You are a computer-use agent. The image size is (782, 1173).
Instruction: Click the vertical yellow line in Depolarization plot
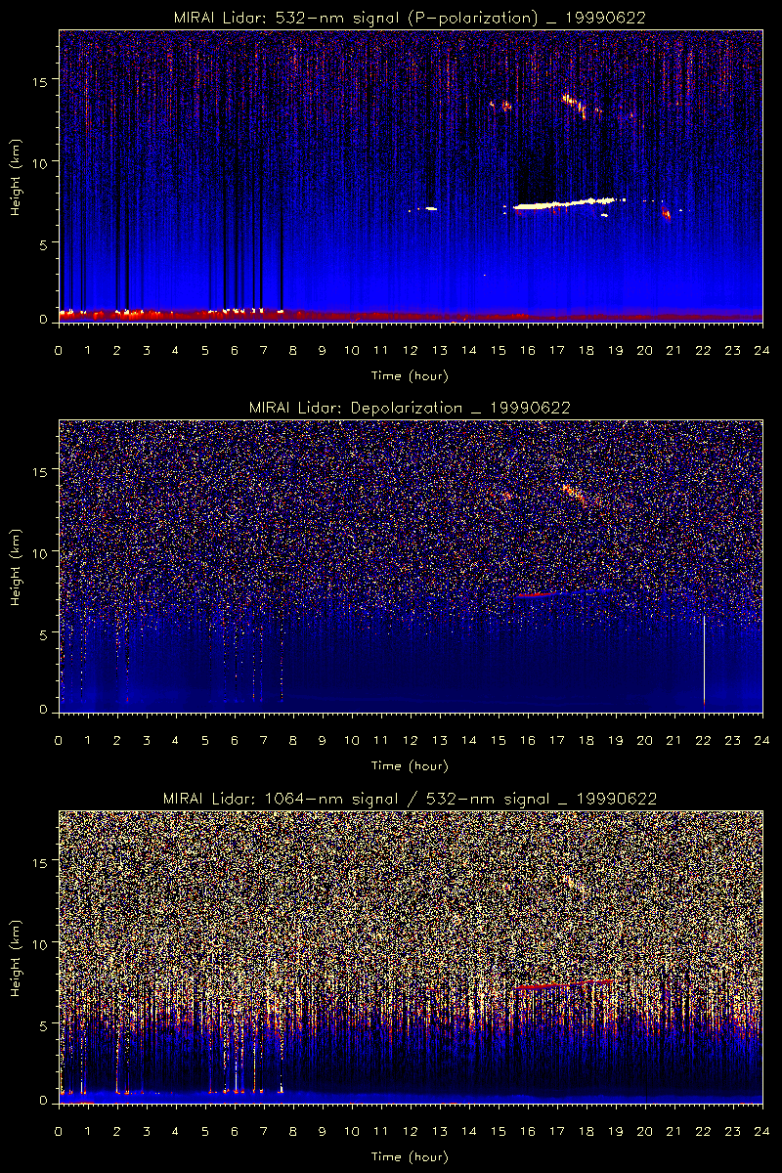click(x=705, y=660)
